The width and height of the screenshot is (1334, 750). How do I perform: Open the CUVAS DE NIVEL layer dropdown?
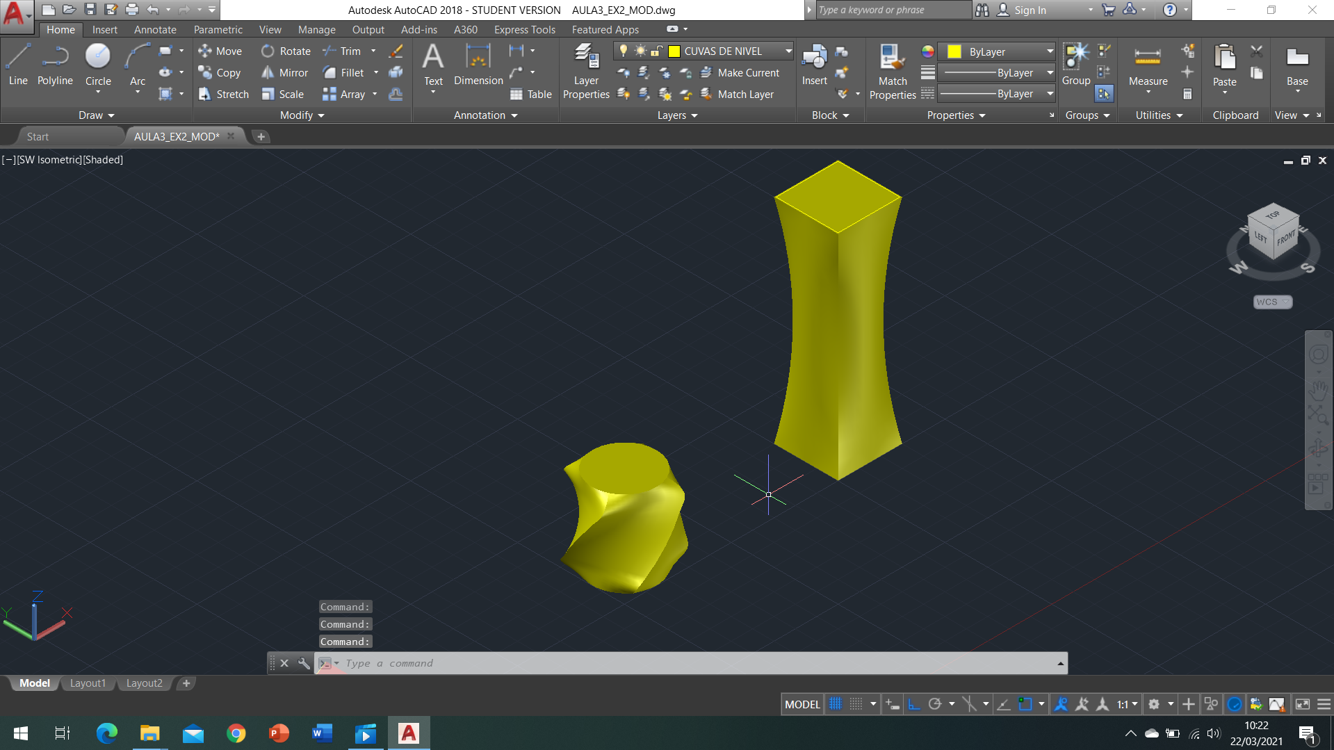[788, 51]
